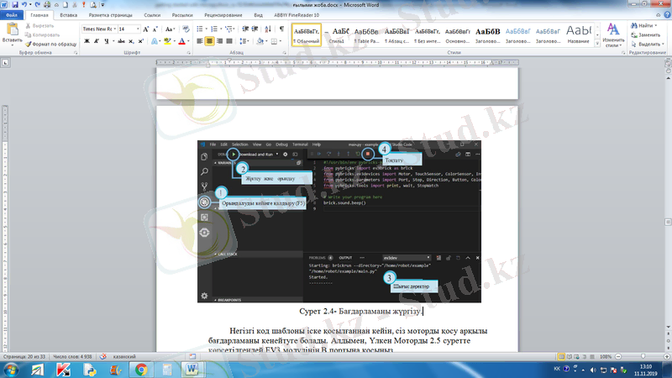Undo the last action
The image size is (672, 378).
(24, 5)
